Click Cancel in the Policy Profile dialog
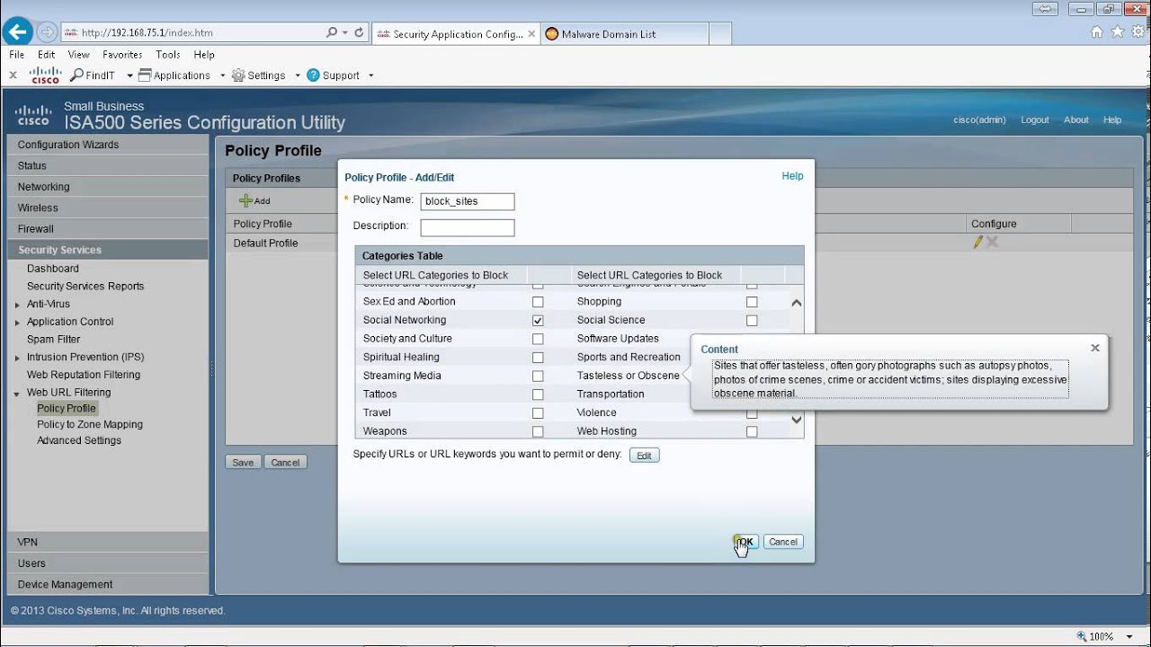Viewport: 1151px width, 647px height. 783,542
